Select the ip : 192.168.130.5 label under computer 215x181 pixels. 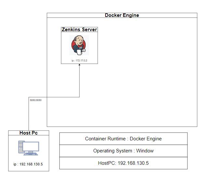point(28,164)
